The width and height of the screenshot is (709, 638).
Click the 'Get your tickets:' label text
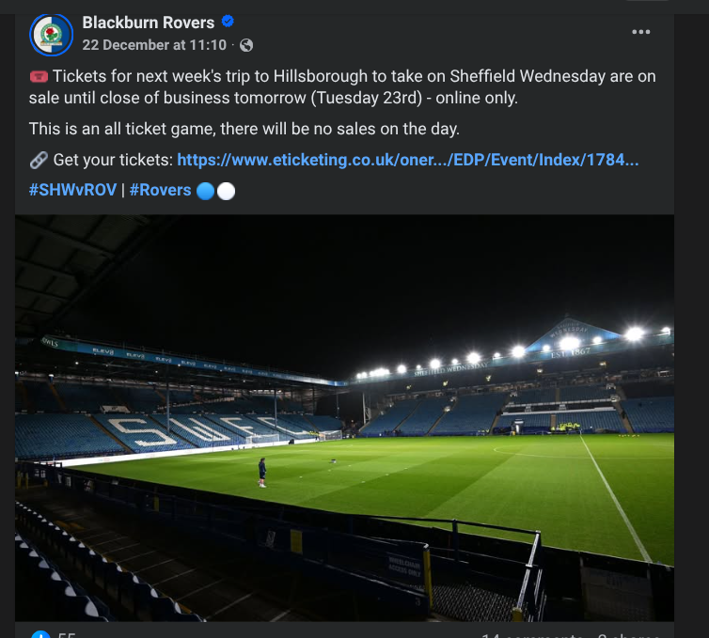(x=113, y=160)
